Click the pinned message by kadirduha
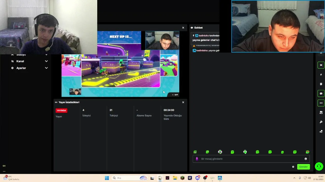Screen dimensions: 325x182 click(206, 38)
